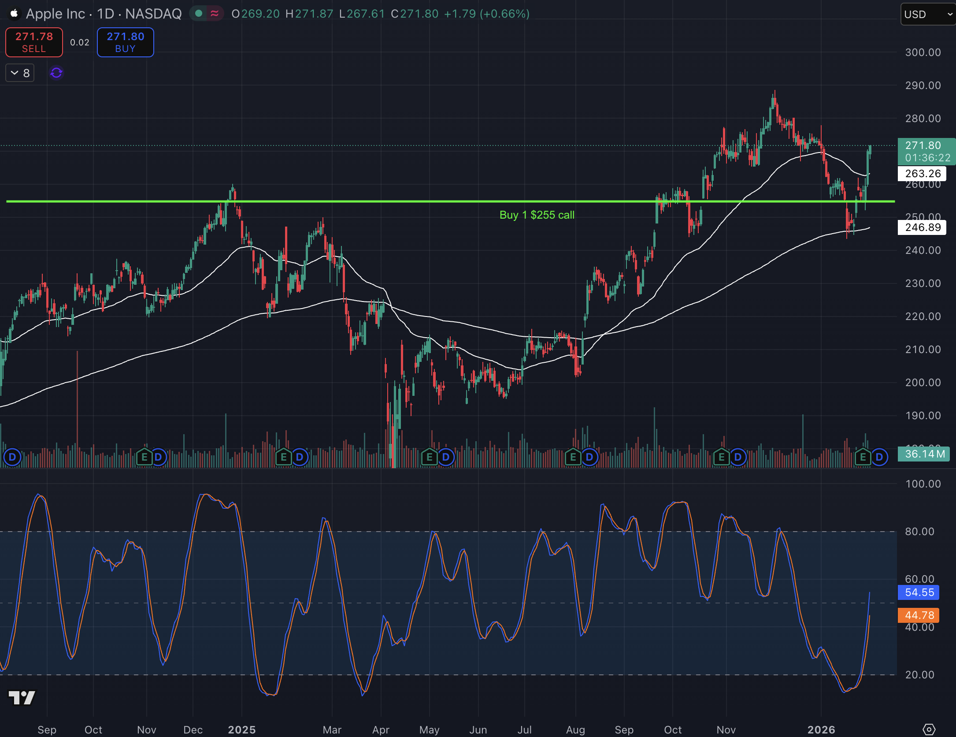Expand the collapsed indicators legend showing 8
The width and height of the screenshot is (956, 737).
tap(20, 73)
